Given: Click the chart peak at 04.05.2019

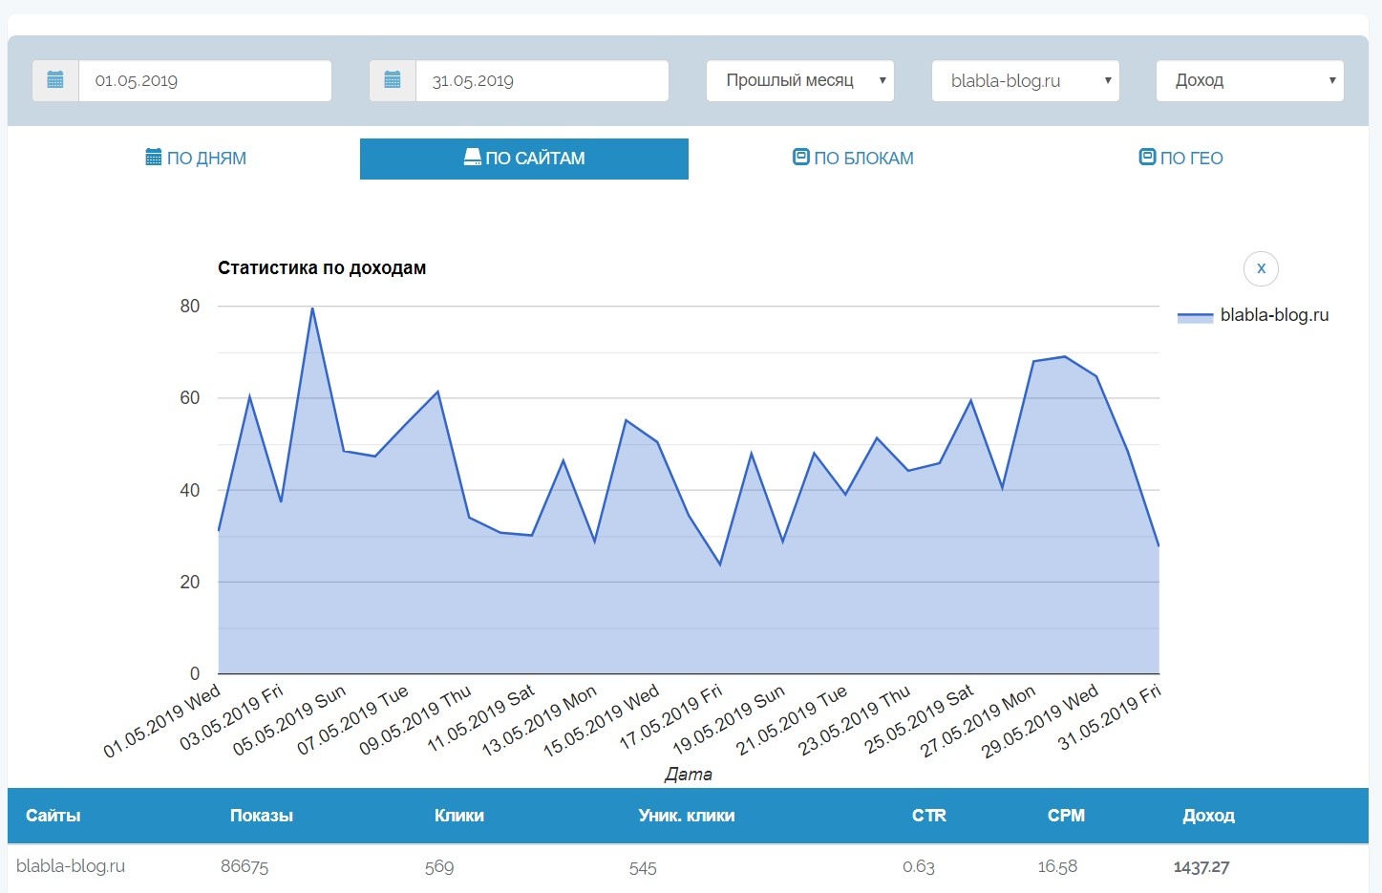Looking at the screenshot, I should 312,308.
